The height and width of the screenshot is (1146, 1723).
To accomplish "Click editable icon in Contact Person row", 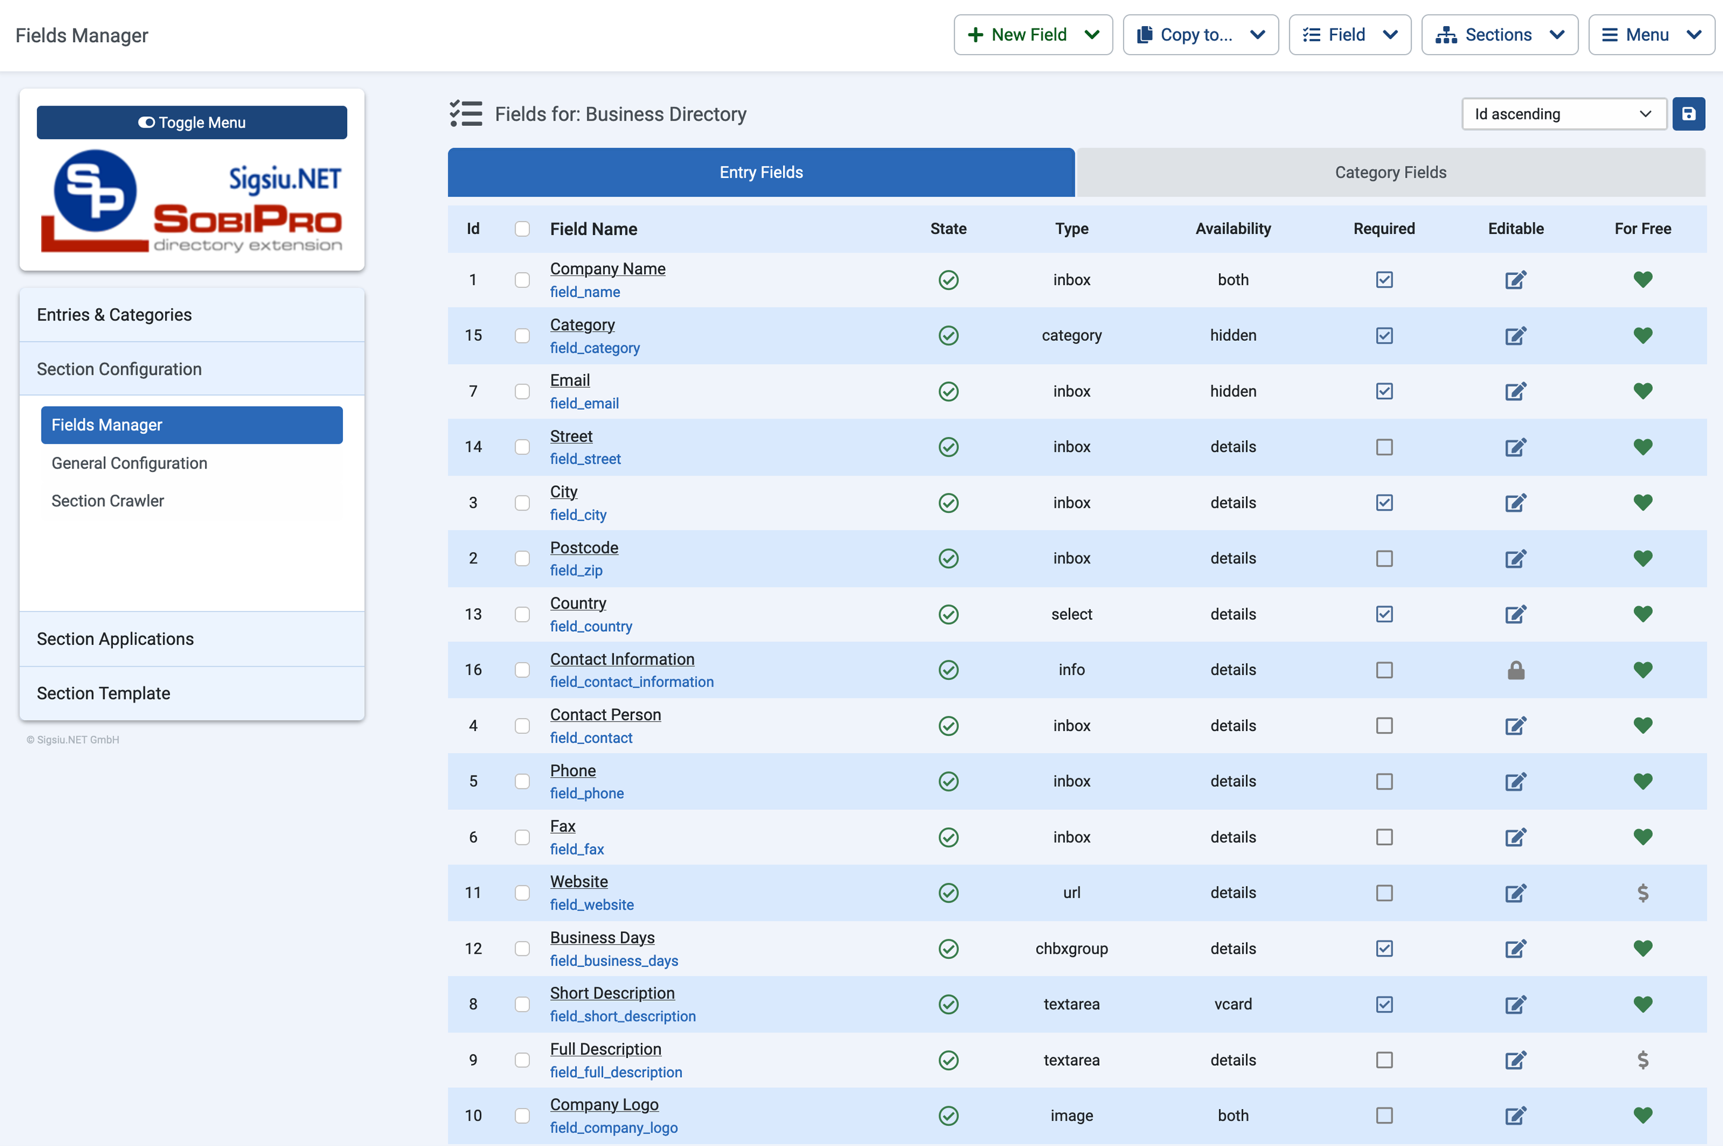I will (1515, 725).
